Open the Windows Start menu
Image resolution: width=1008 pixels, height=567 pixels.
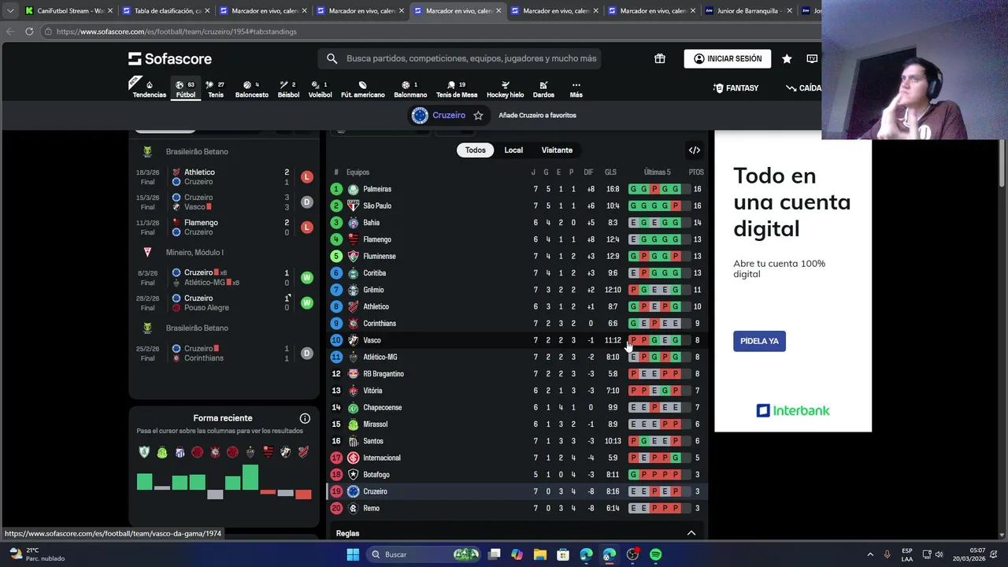click(x=353, y=554)
